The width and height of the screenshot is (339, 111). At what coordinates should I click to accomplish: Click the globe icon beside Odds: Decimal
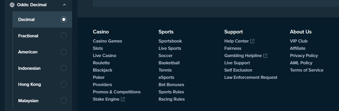[12, 5]
